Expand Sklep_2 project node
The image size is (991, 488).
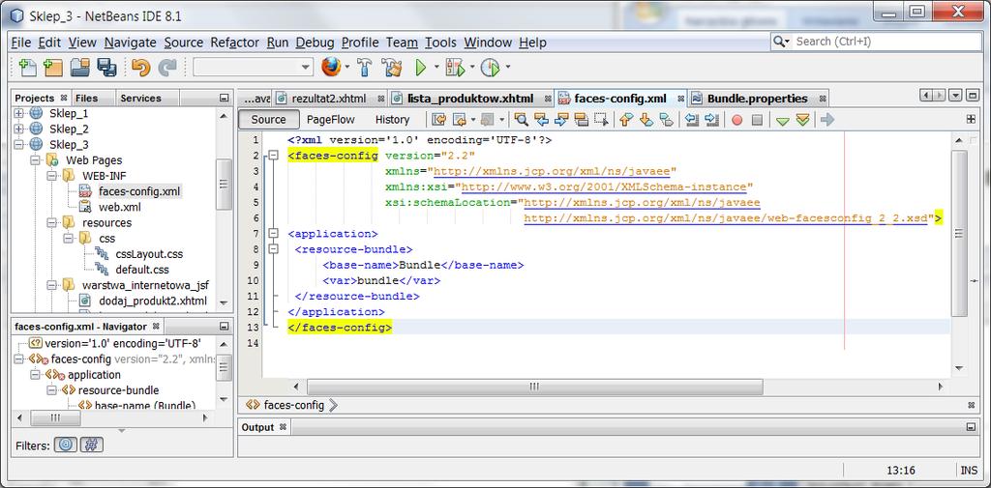(x=19, y=129)
